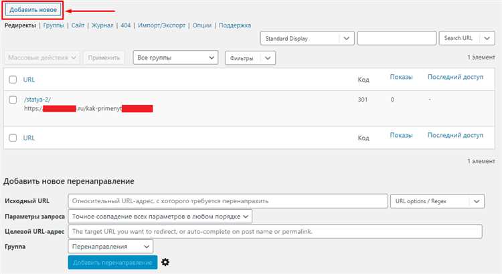Open the Группа Перенаправления dropdown
Viewport: 502px width, 274px height.
point(110,247)
